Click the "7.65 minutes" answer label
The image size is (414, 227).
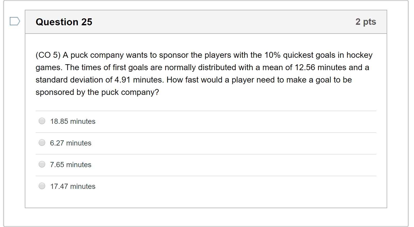71,165
